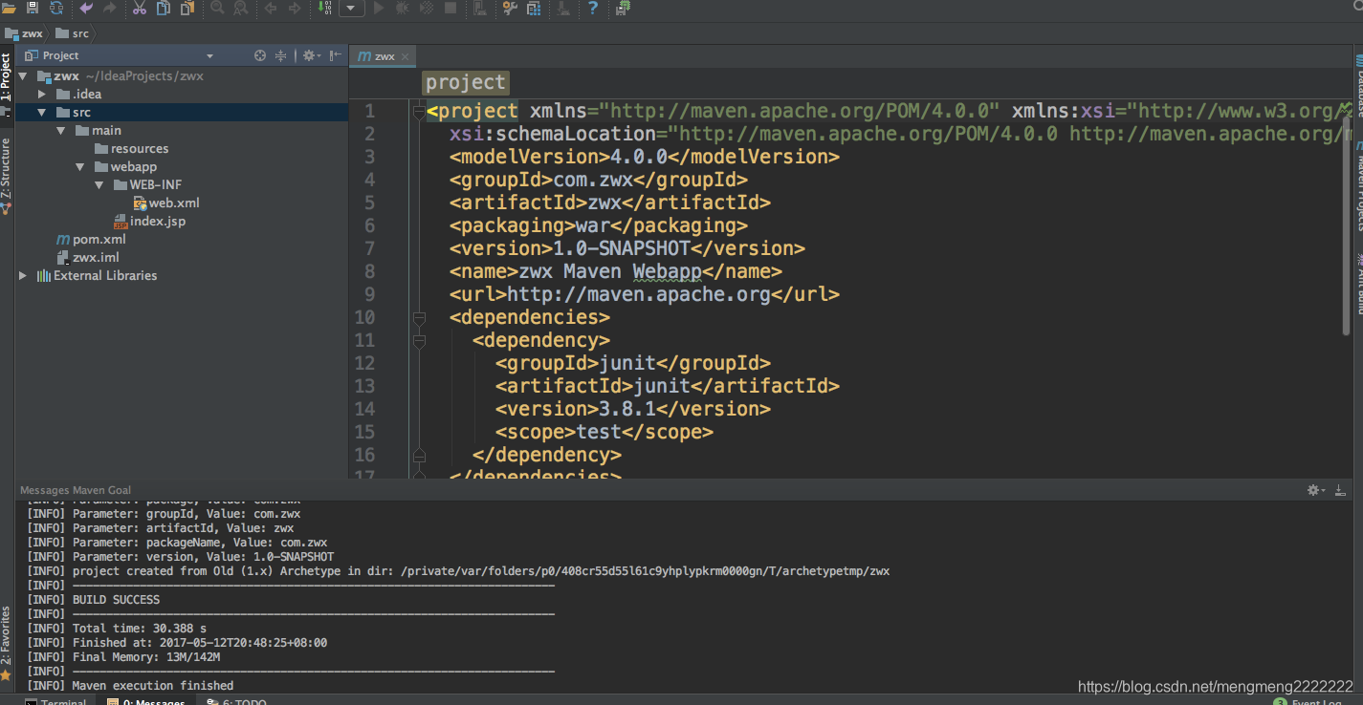The height and width of the screenshot is (705, 1363).
Task: Click the Run play icon
Action: click(x=379, y=8)
